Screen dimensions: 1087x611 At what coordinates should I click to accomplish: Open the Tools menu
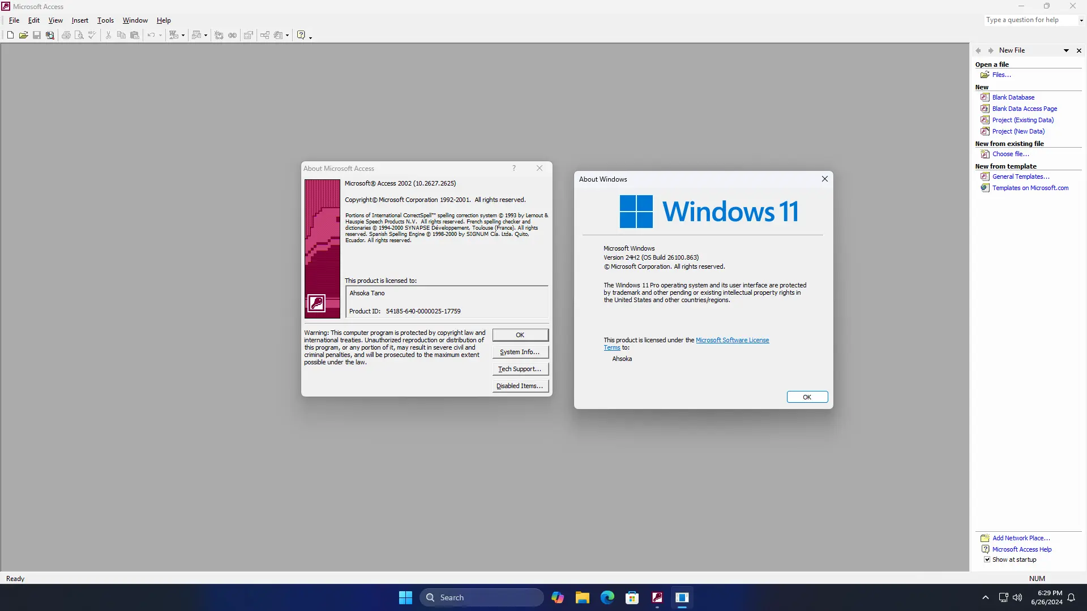coord(105,20)
